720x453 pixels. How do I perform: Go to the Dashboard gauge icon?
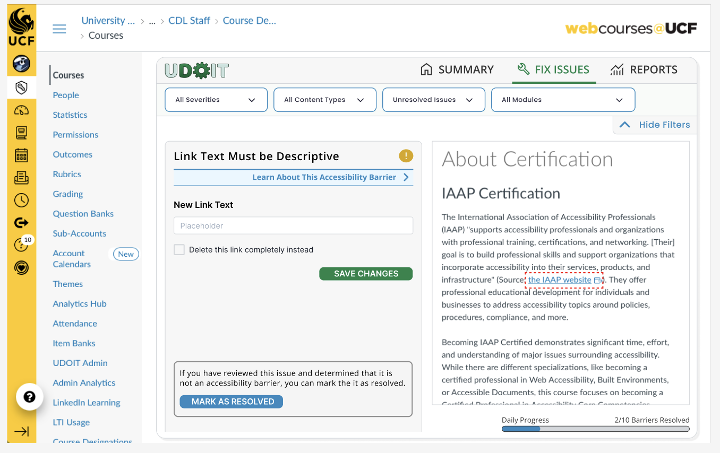(21, 110)
